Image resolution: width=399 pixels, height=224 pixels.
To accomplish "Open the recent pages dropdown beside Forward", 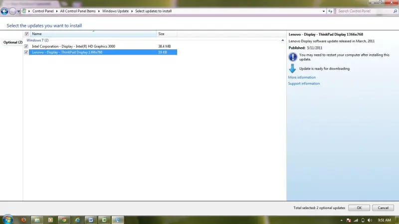I will click(x=18, y=11).
